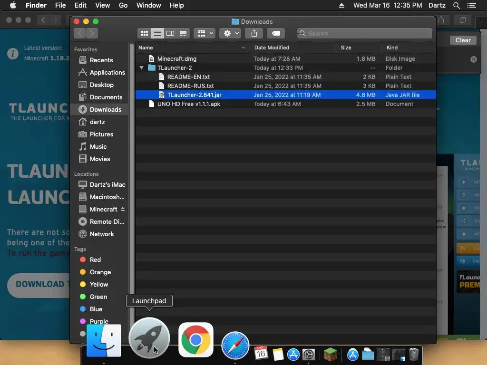487x365 pixels.
Task: Sort by Date Modified column header
Action: (x=292, y=48)
